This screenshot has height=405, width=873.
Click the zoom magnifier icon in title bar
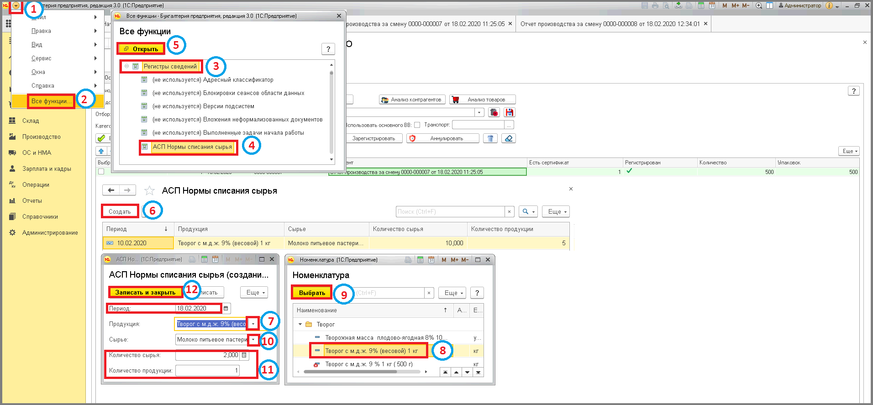759,5
